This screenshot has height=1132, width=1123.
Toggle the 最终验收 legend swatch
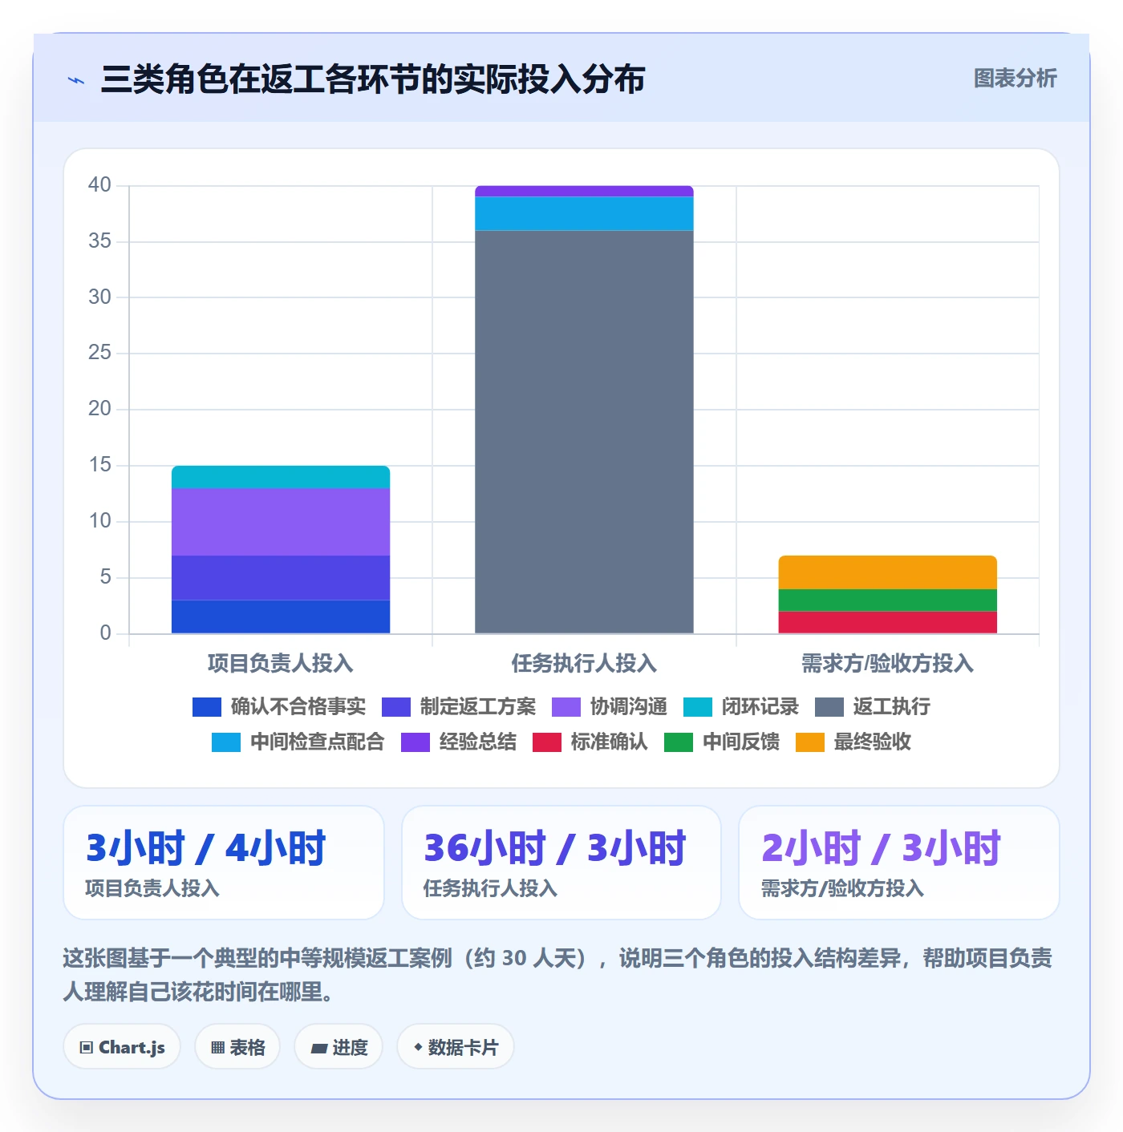click(810, 742)
